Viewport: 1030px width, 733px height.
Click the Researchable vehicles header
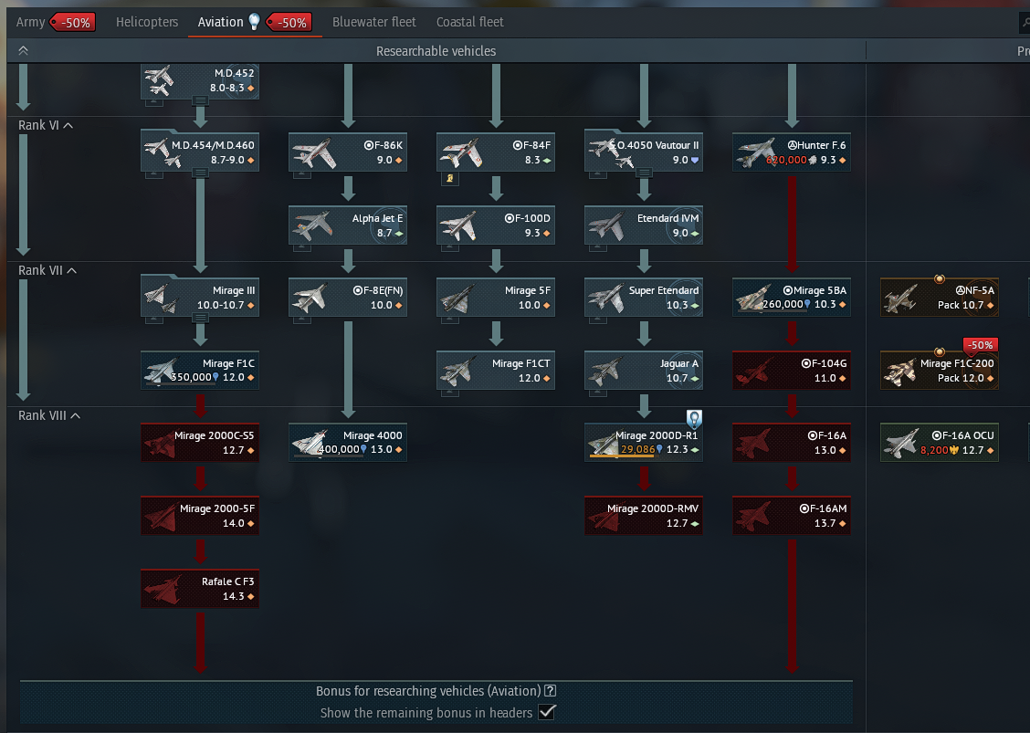[x=436, y=50]
